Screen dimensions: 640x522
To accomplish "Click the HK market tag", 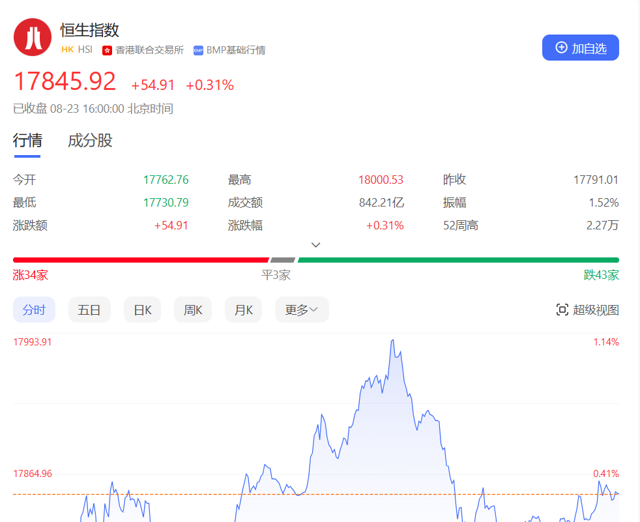I will tap(67, 50).
